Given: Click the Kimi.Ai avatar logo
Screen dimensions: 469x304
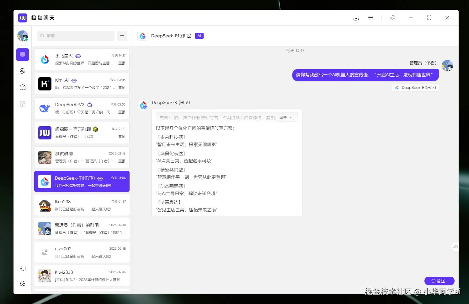Looking at the screenshot, I should pos(45,84).
